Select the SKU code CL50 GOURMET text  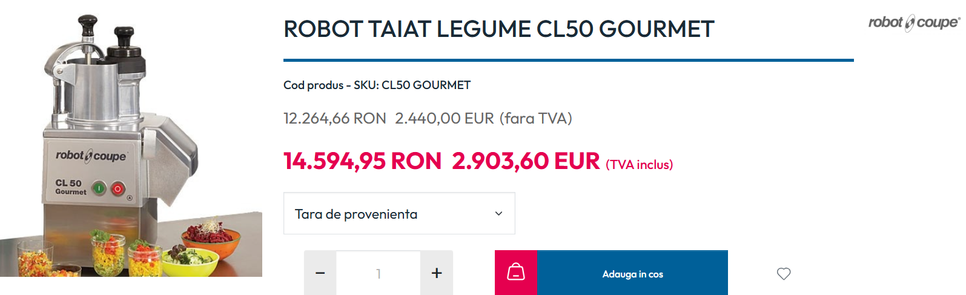point(426,85)
